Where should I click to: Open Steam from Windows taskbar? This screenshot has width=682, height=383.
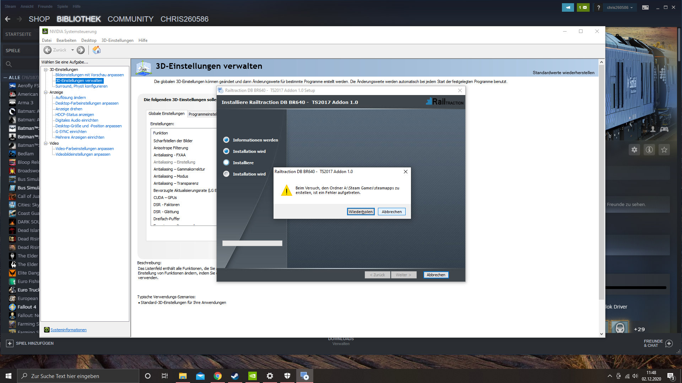click(235, 376)
